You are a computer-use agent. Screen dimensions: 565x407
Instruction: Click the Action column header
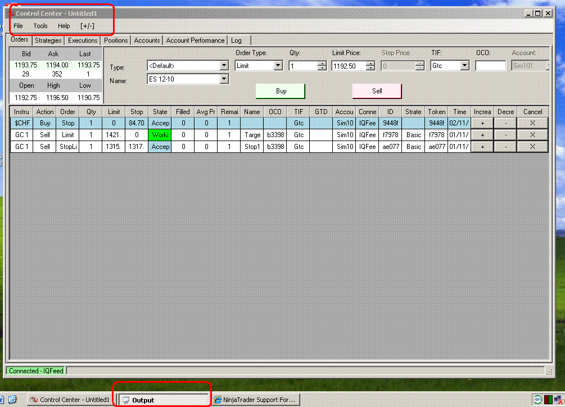(44, 112)
